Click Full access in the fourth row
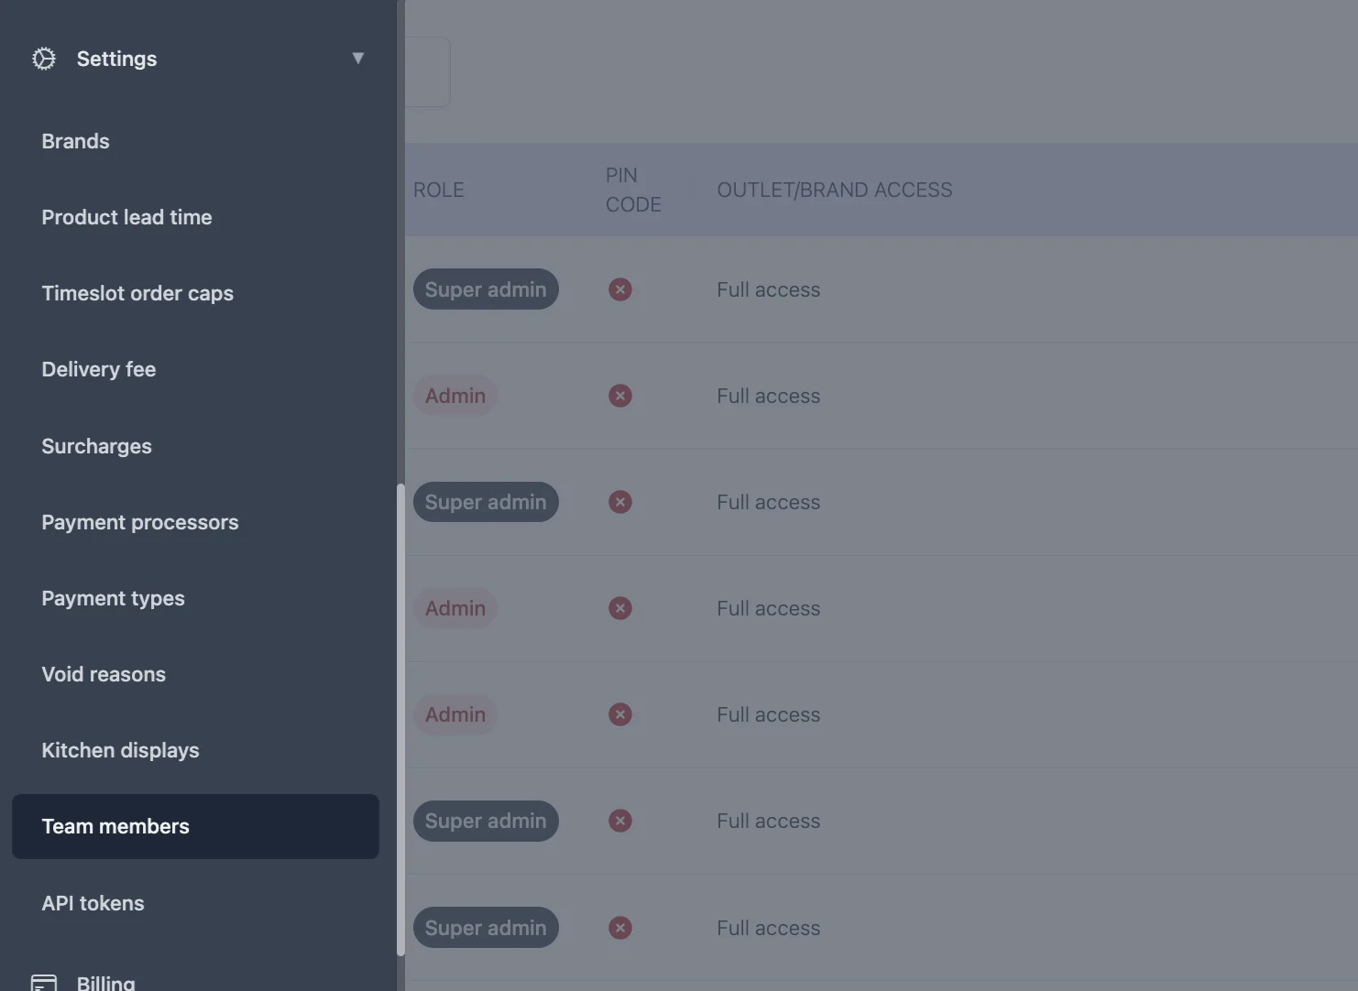The width and height of the screenshot is (1358, 991). [769, 608]
